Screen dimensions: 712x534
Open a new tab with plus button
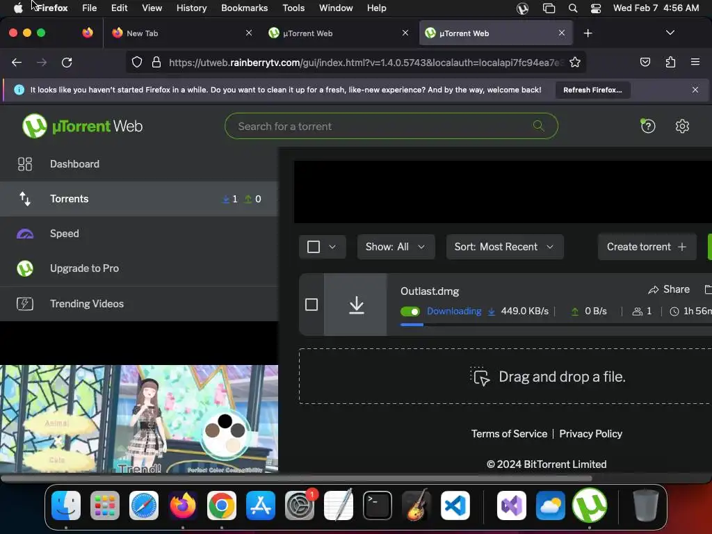coord(588,33)
